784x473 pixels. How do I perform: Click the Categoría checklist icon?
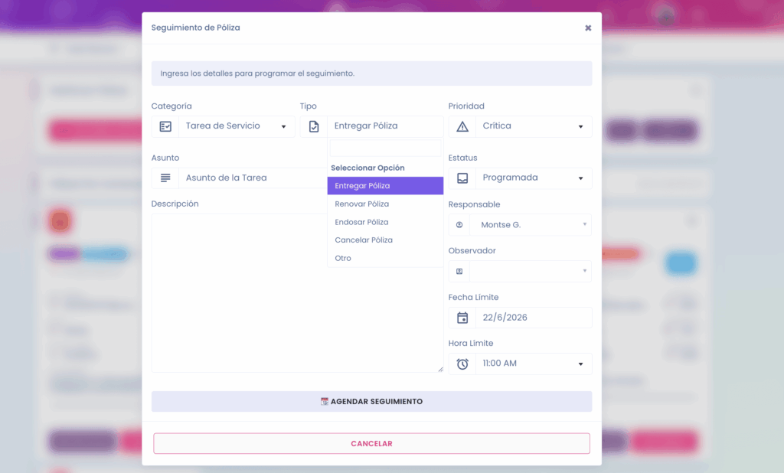coord(165,126)
